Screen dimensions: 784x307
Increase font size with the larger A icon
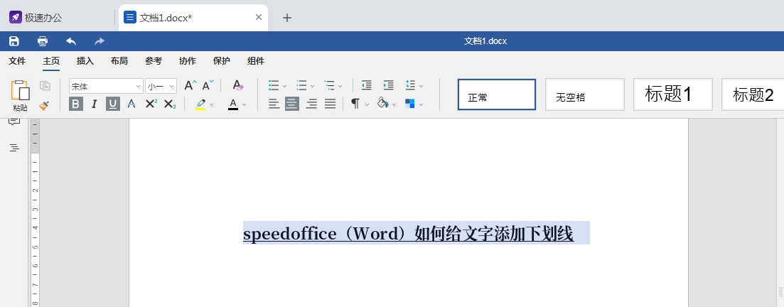[190, 85]
